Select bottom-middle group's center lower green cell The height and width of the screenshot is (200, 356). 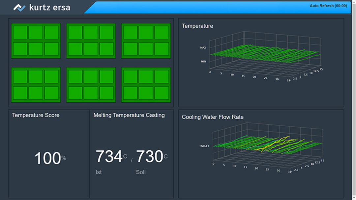91,93
